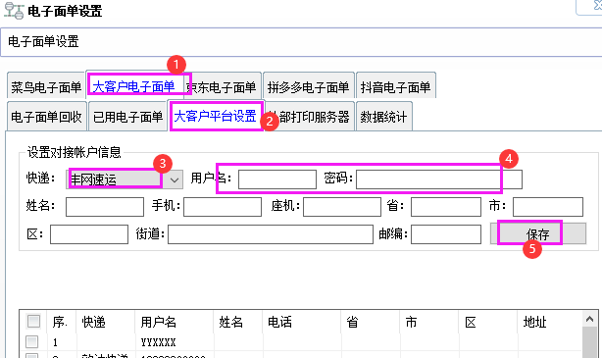Click the 手机 phone number field
Screen dimensions: 602x358
(223, 207)
